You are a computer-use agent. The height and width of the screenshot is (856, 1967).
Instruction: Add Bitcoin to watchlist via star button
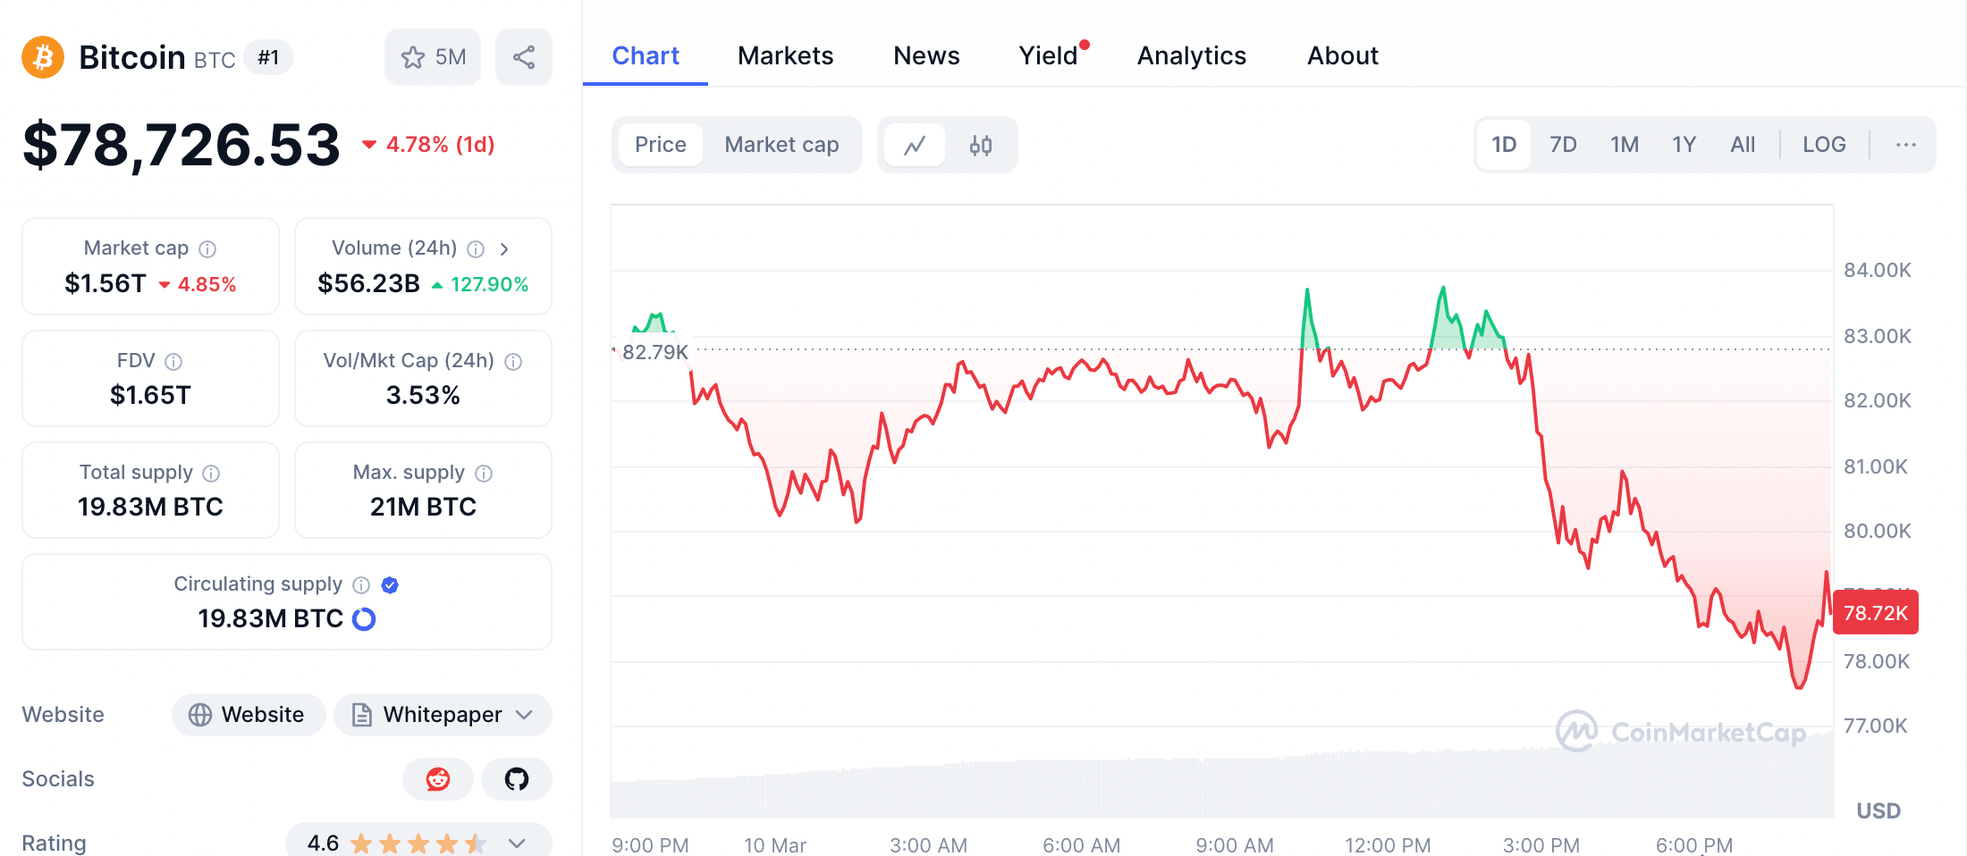[x=433, y=57]
